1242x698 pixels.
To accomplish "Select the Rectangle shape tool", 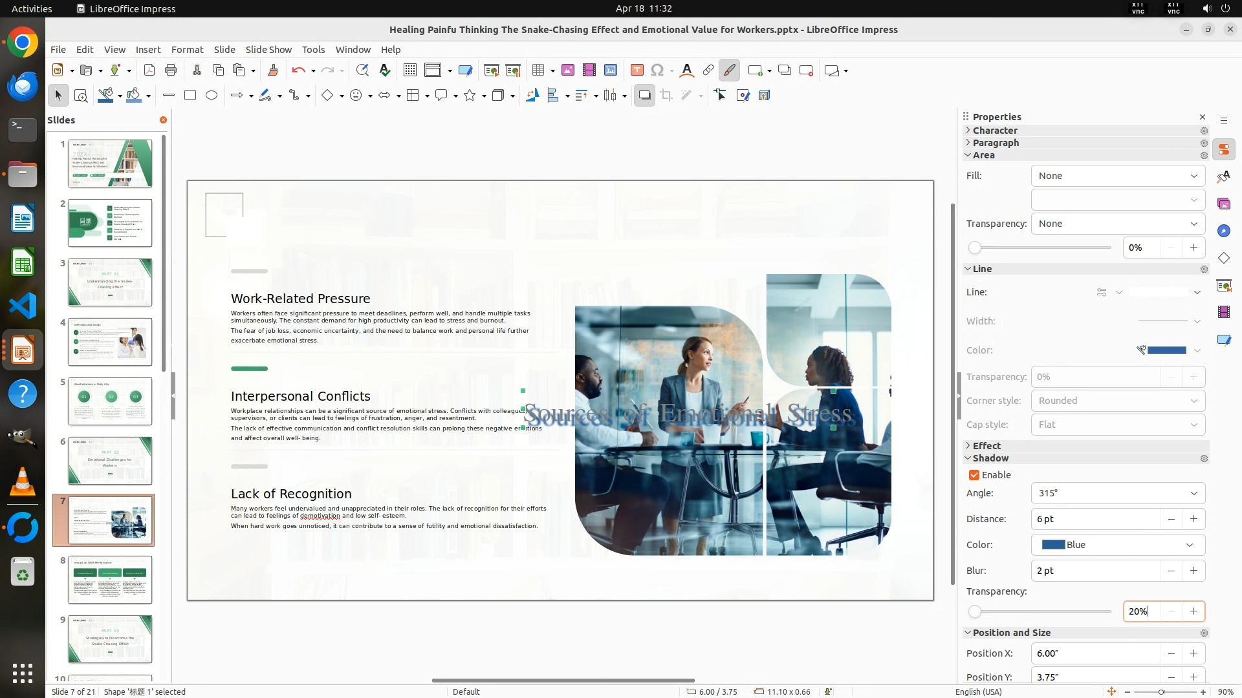I will pyautogui.click(x=190, y=96).
